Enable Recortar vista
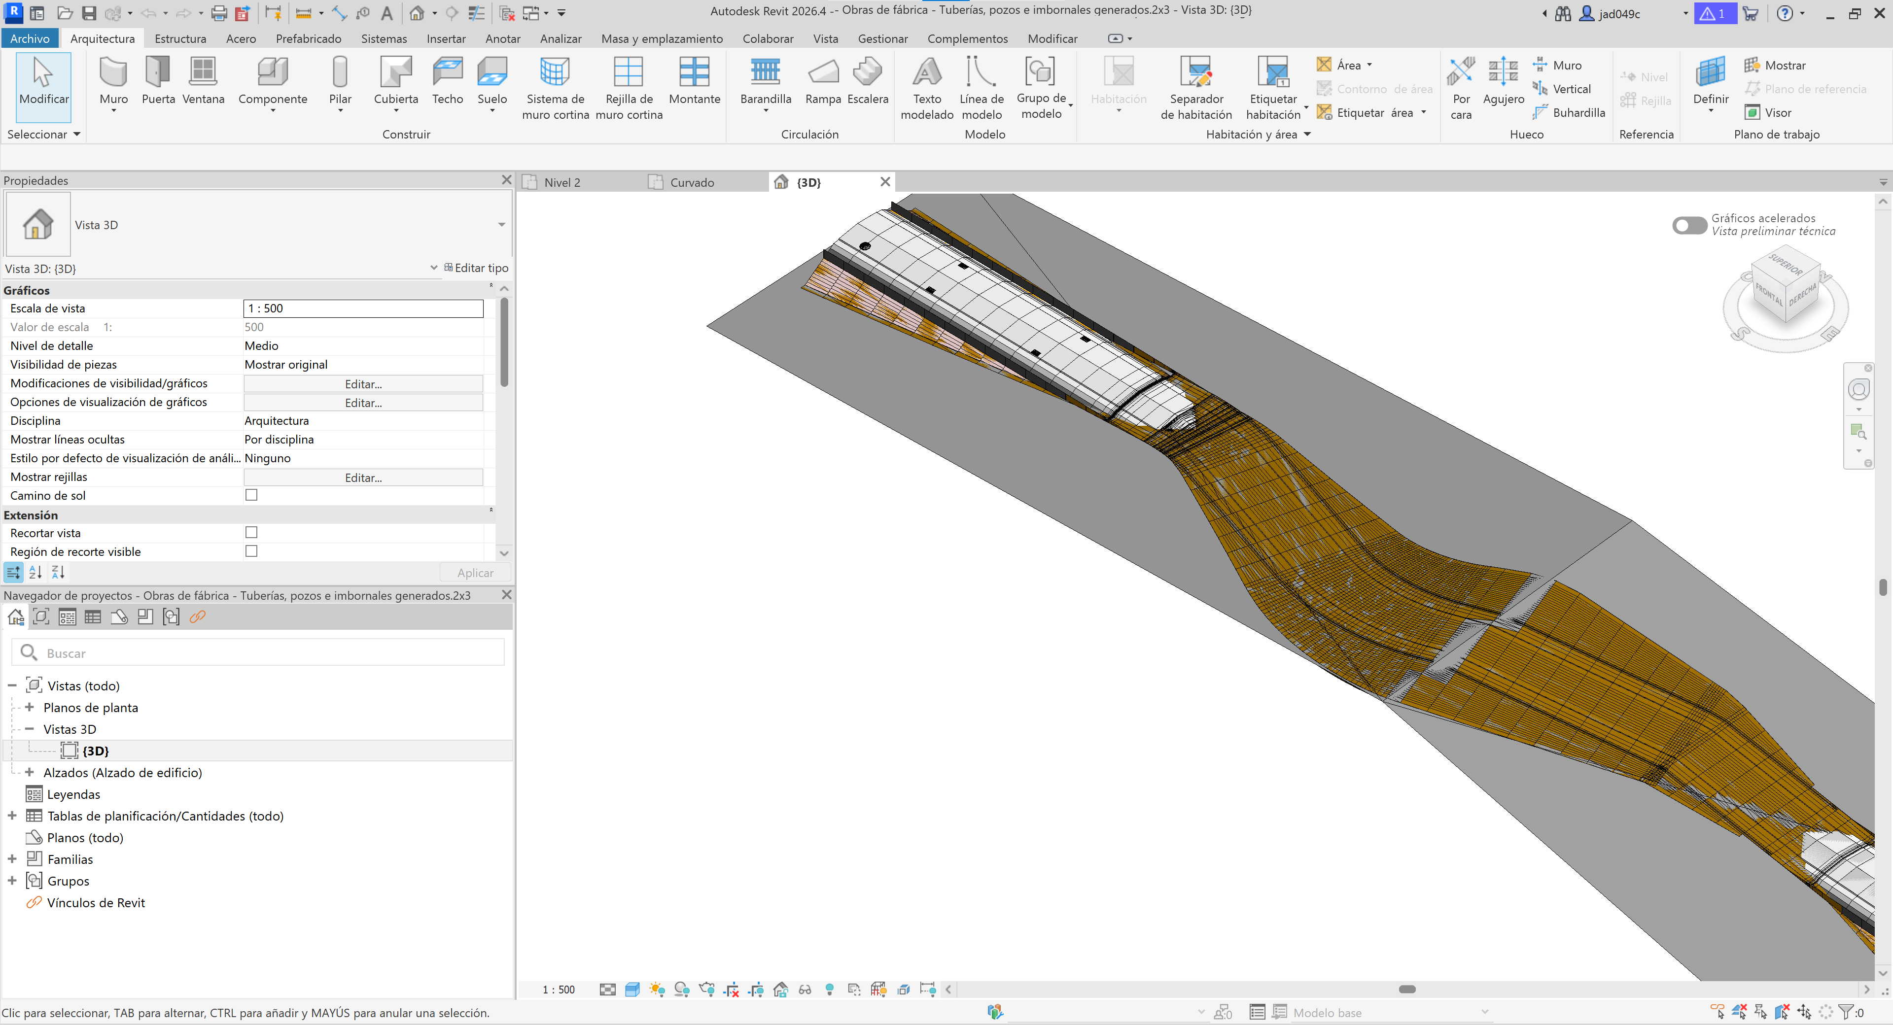This screenshot has height=1025, width=1893. (x=252, y=532)
